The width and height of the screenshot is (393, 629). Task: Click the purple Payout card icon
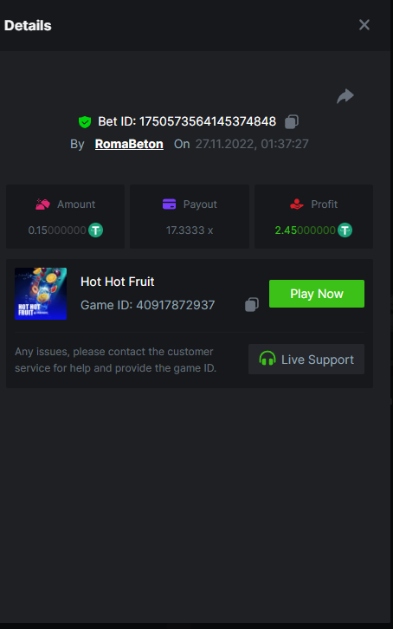click(x=169, y=204)
